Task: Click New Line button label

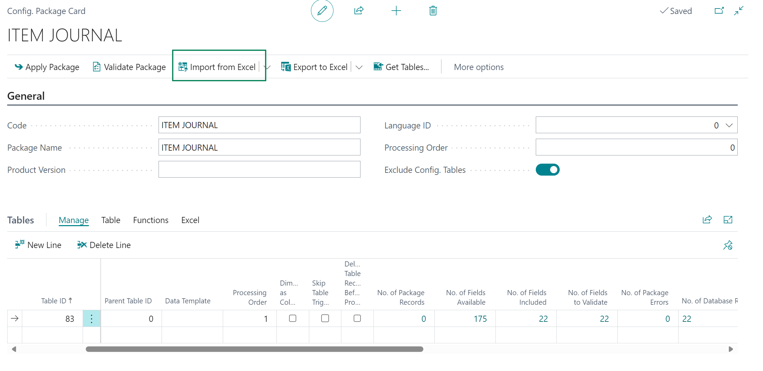Action: tap(44, 245)
